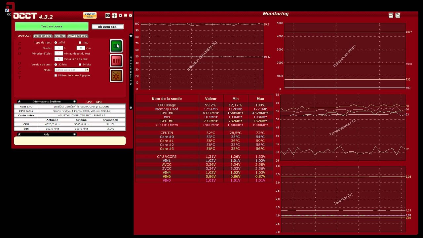Select the AVCC sensor row
The image size is (423, 238).
tap(204, 165)
